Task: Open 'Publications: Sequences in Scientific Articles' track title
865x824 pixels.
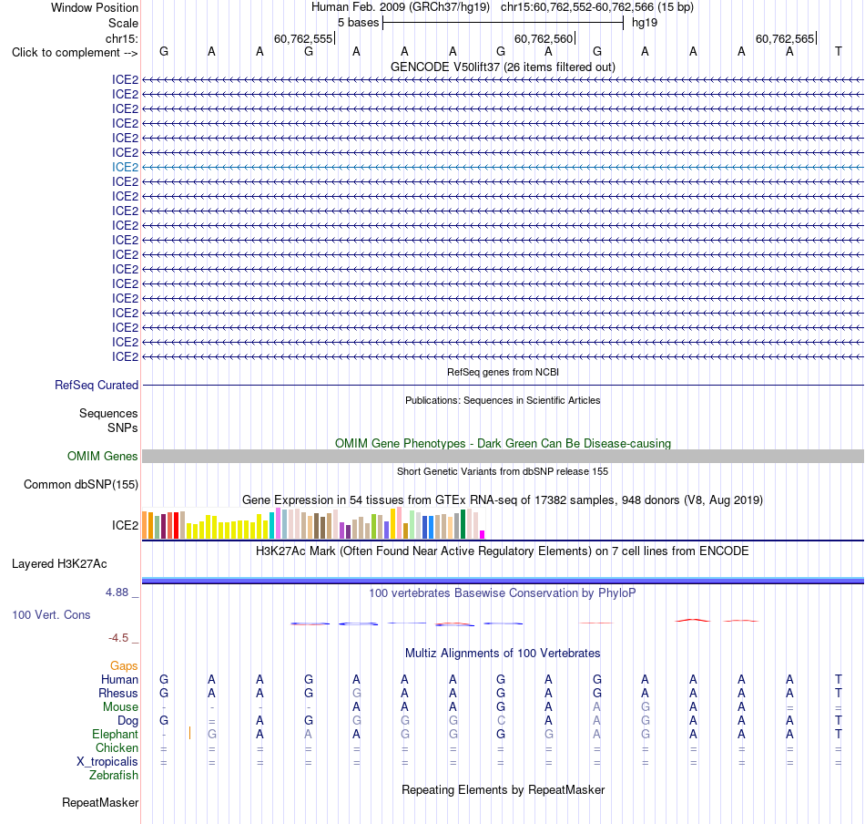Action: (503, 400)
